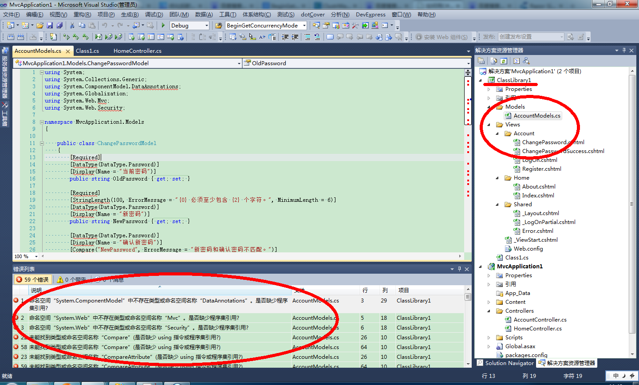Collapse the ChangePasswordModel class outlining box

click(x=42, y=143)
